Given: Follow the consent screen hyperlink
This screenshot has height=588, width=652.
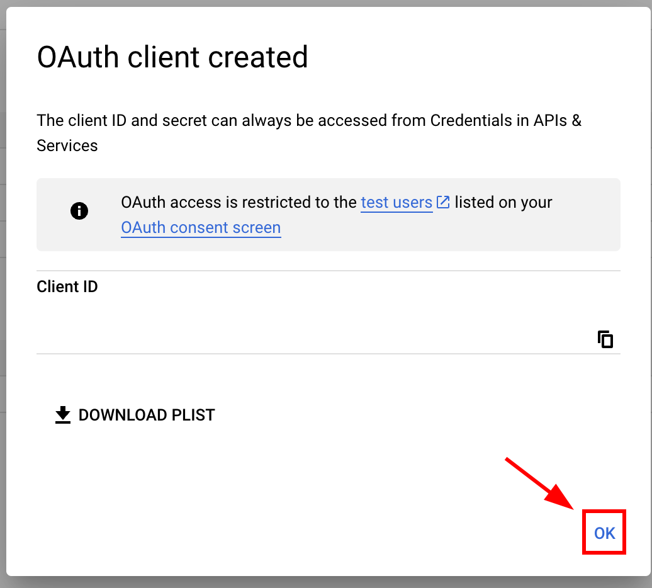Looking at the screenshot, I should (200, 227).
